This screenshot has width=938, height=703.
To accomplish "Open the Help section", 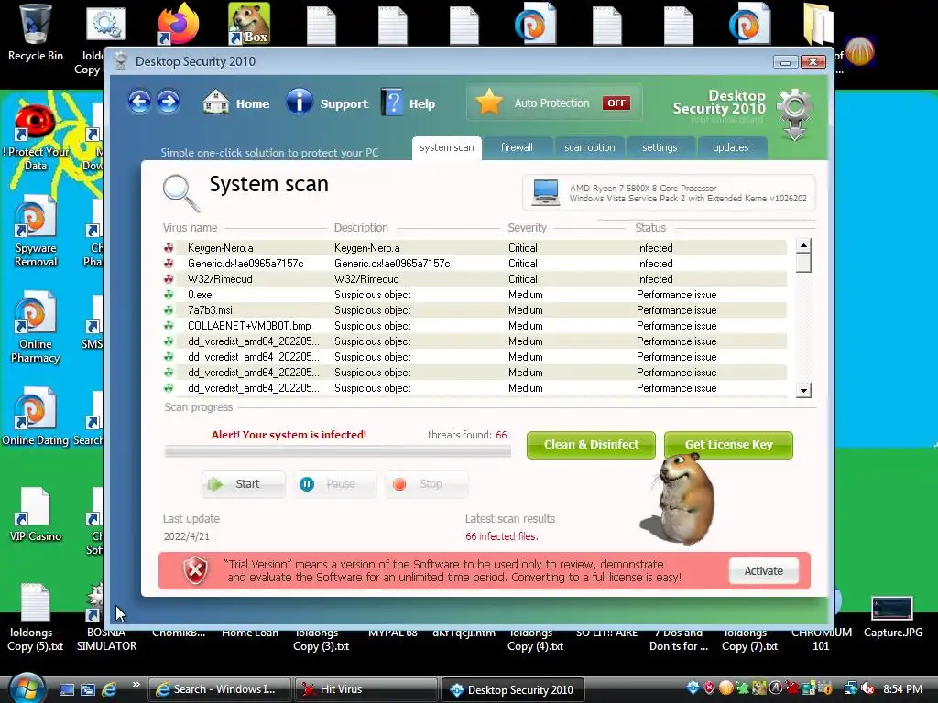I will pos(408,103).
